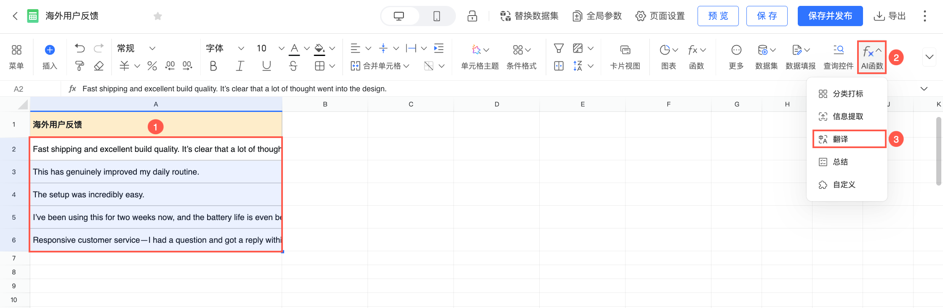This screenshot has width=943, height=308.
Task: Select the format painter tool
Action: pyautogui.click(x=80, y=66)
